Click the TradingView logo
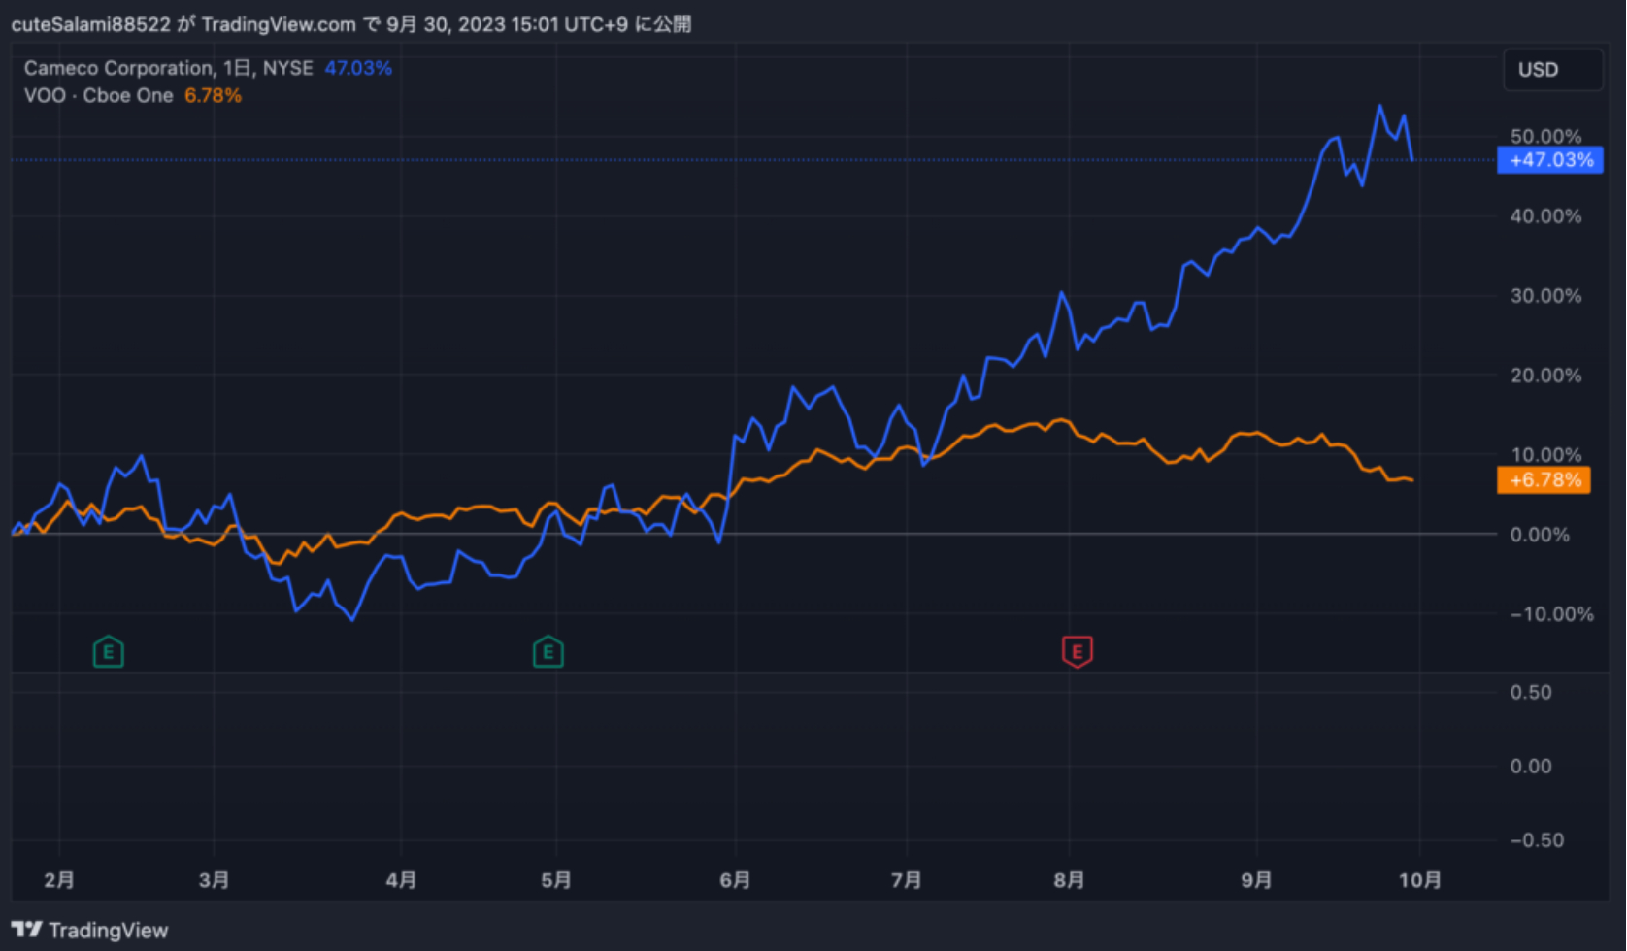Viewport: 1627px width, 951px height. (x=89, y=930)
